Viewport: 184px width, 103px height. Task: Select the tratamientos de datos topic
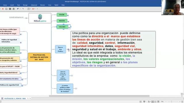tap(10, 79)
